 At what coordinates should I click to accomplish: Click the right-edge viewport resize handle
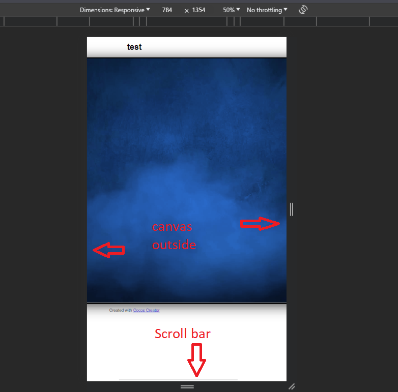pos(291,209)
